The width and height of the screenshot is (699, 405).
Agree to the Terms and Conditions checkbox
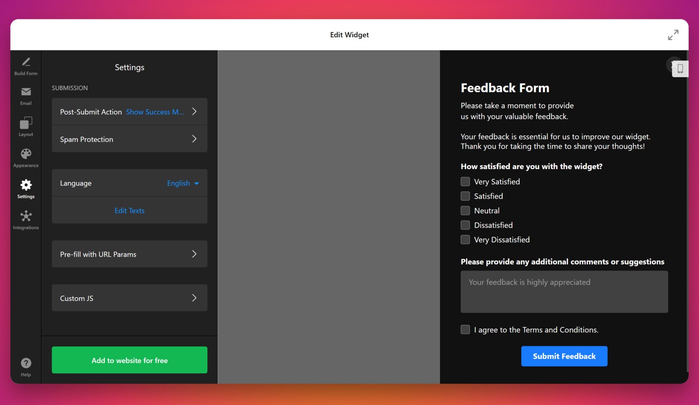tap(465, 330)
